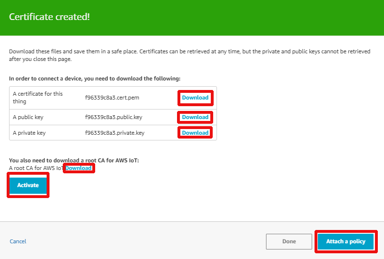The height and width of the screenshot is (259, 384).
Task: Download the f96339c8a3.private.key file
Action: click(x=195, y=133)
